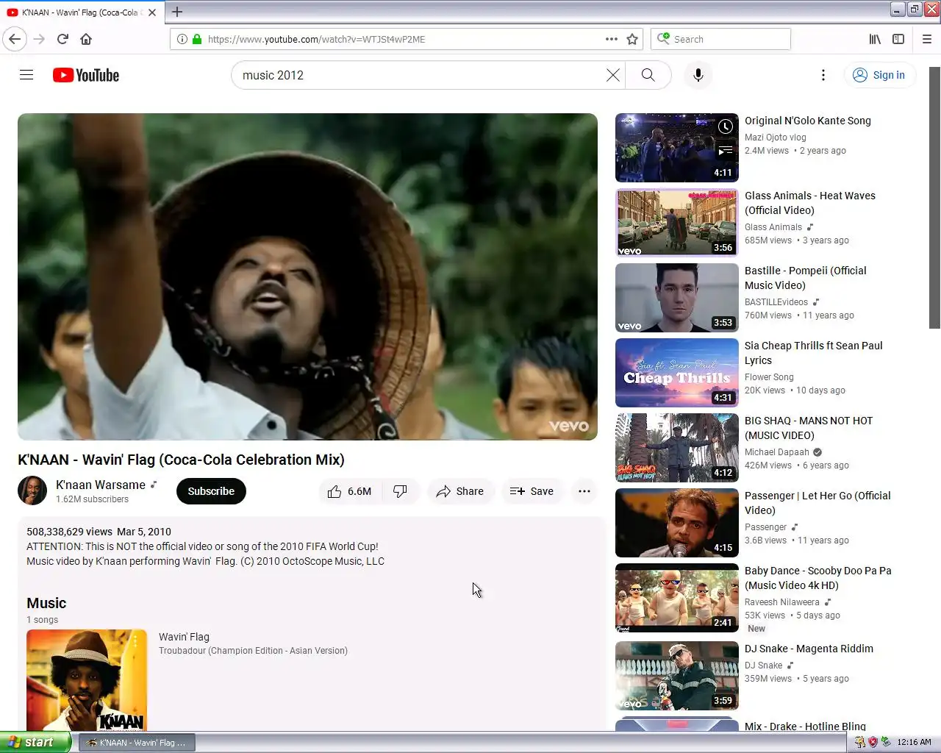Open the Flower Song channel name
The height and width of the screenshot is (753, 941).
pyautogui.click(x=769, y=377)
